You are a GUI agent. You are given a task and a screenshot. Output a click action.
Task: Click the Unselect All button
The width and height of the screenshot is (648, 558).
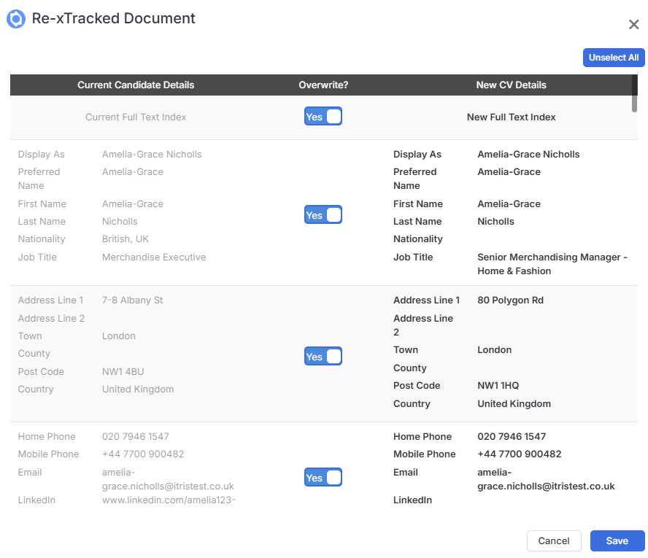pyautogui.click(x=613, y=58)
